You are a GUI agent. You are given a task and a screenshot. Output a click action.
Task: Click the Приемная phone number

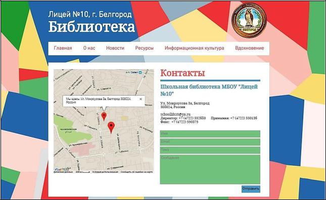pos(234,118)
